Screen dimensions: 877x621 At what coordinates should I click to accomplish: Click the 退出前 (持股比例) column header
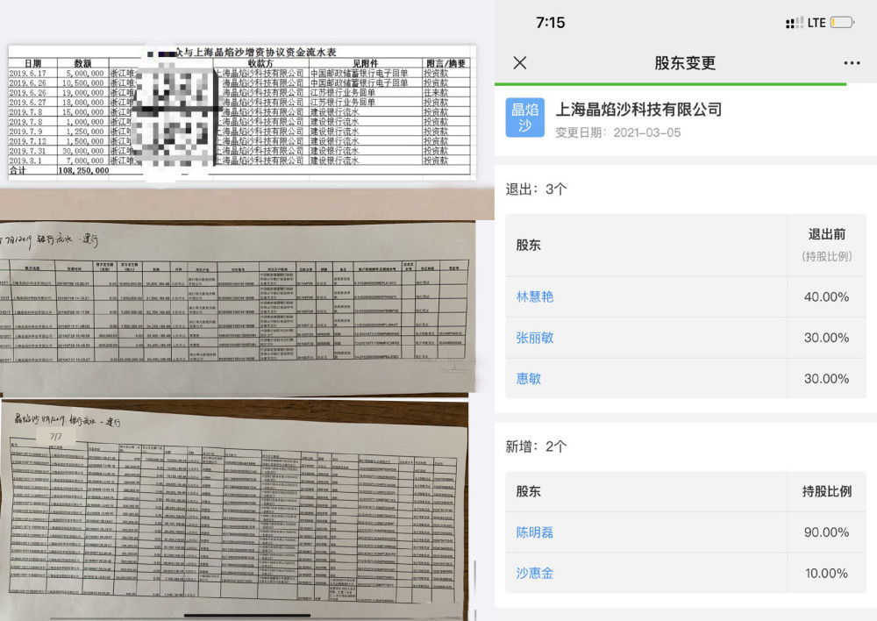[827, 245]
